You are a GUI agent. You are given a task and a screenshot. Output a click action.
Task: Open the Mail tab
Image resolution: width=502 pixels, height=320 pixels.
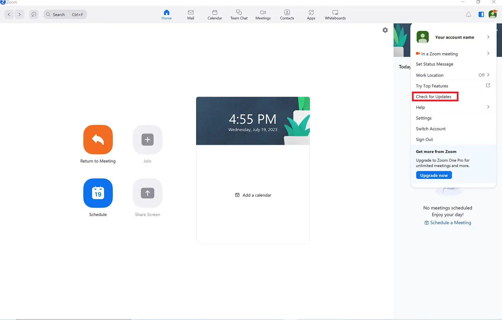191,15
